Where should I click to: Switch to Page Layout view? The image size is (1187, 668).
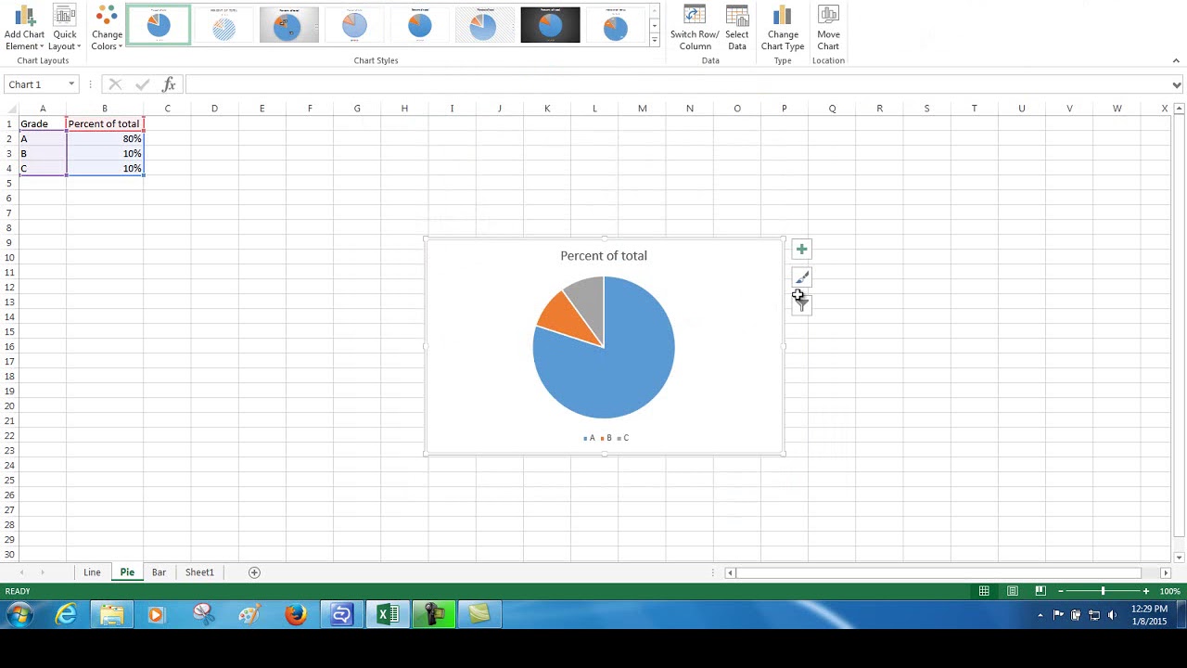[x=1013, y=591]
